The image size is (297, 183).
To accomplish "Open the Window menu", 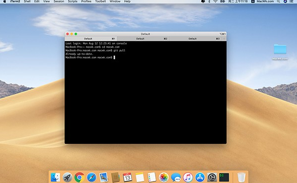I will (115, 1).
